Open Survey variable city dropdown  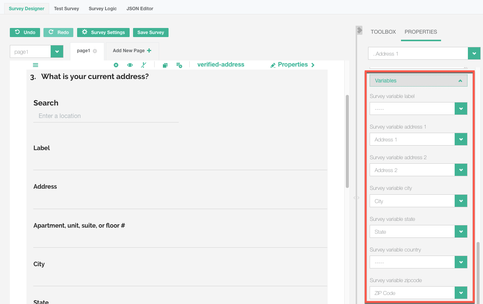coord(461,201)
